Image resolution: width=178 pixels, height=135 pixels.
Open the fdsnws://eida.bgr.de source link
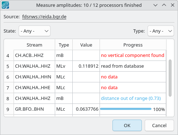tap(44, 17)
